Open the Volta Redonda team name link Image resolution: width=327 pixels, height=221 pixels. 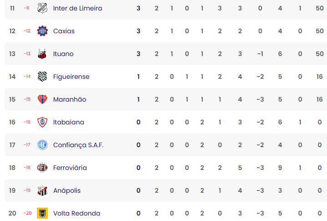point(77,213)
